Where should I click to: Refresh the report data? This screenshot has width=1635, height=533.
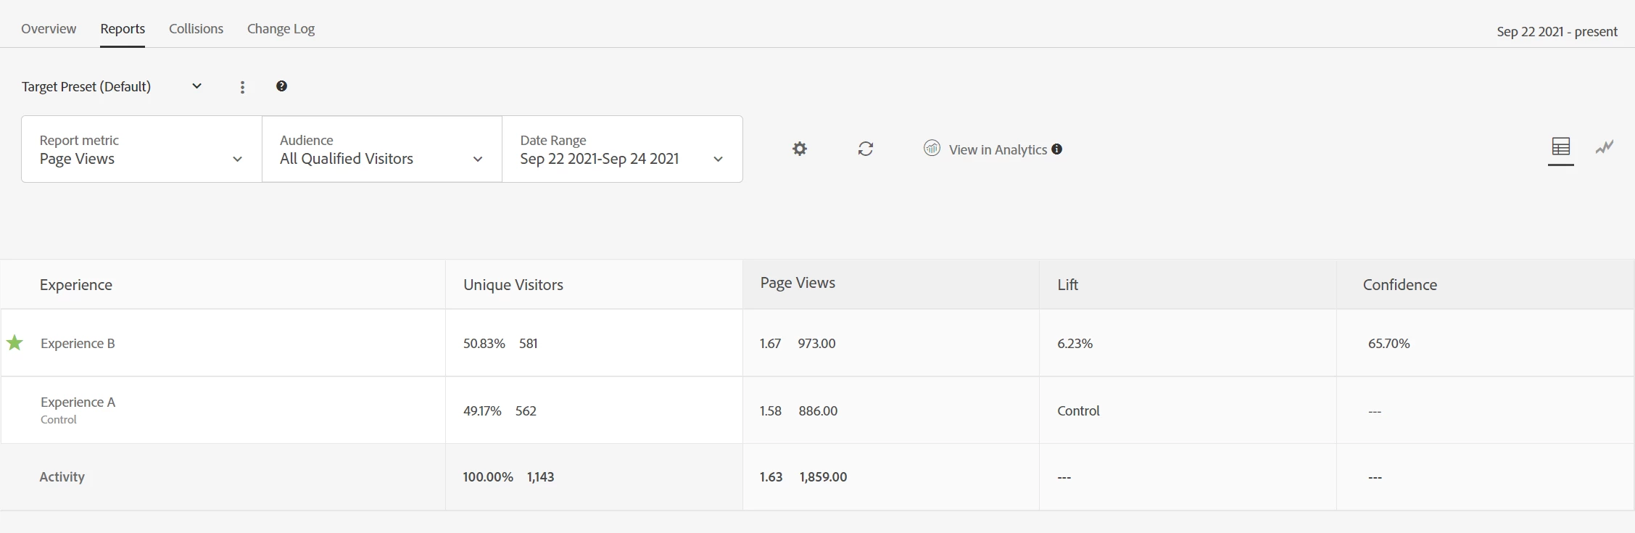coord(866,149)
